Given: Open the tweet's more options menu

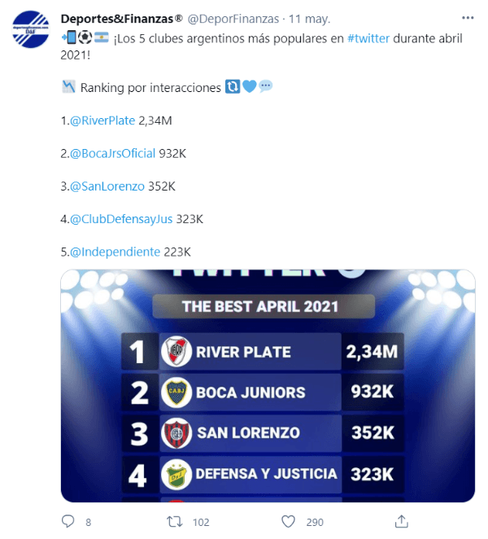Looking at the screenshot, I should (465, 18).
